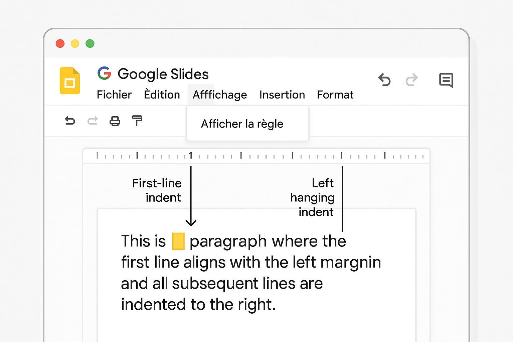Click the ruler mark labeled 1
This screenshot has height=342, width=513.
coord(191,155)
